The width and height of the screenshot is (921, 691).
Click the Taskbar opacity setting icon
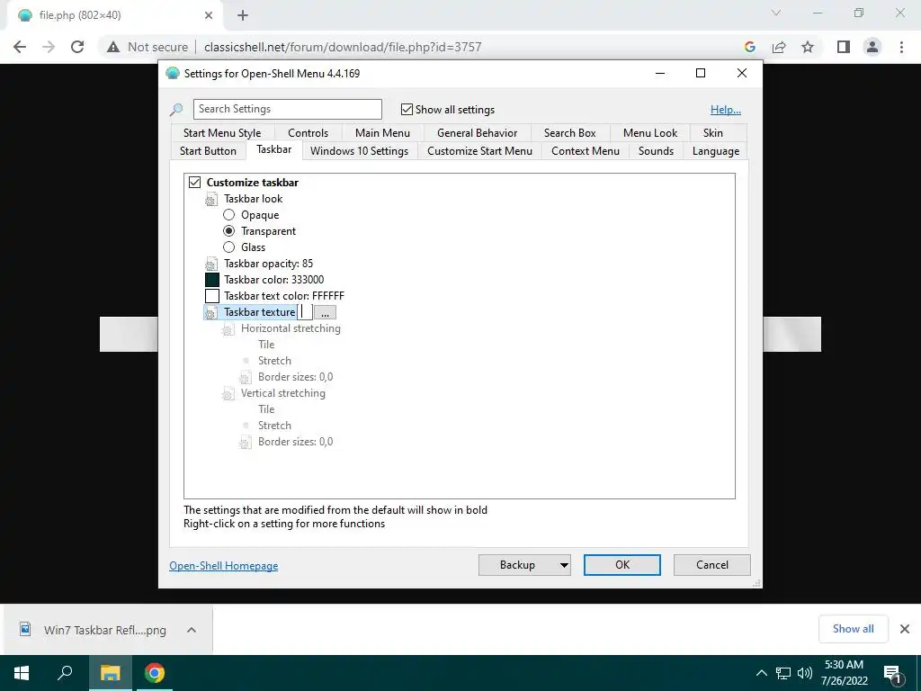[x=210, y=264]
